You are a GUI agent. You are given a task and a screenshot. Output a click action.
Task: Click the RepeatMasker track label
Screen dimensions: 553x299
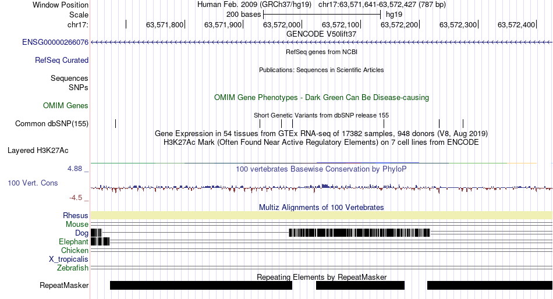tap(64, 285)
